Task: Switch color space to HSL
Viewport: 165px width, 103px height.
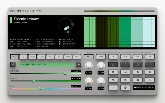Action: (x=59, y=57)
